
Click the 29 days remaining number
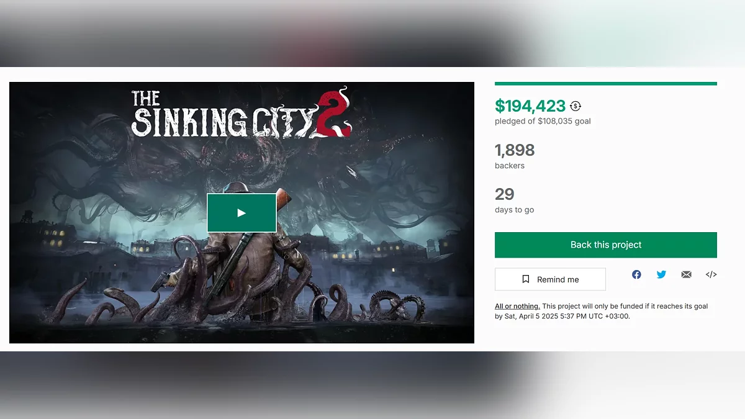click(505, 194)
